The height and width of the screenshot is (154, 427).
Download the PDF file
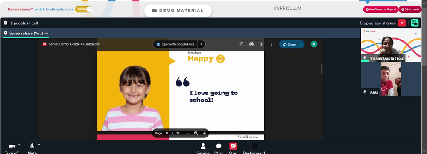point(261,44)
